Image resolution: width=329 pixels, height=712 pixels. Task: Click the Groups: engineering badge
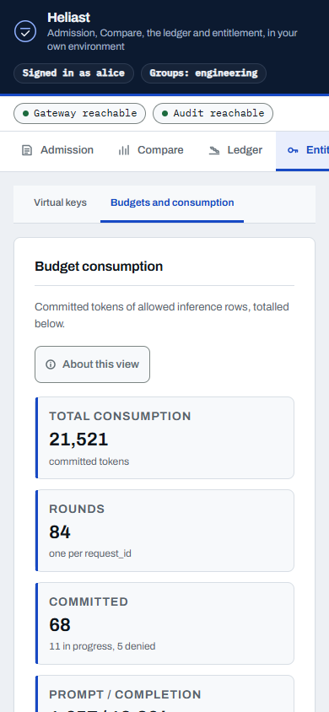[x=203, y=73]
